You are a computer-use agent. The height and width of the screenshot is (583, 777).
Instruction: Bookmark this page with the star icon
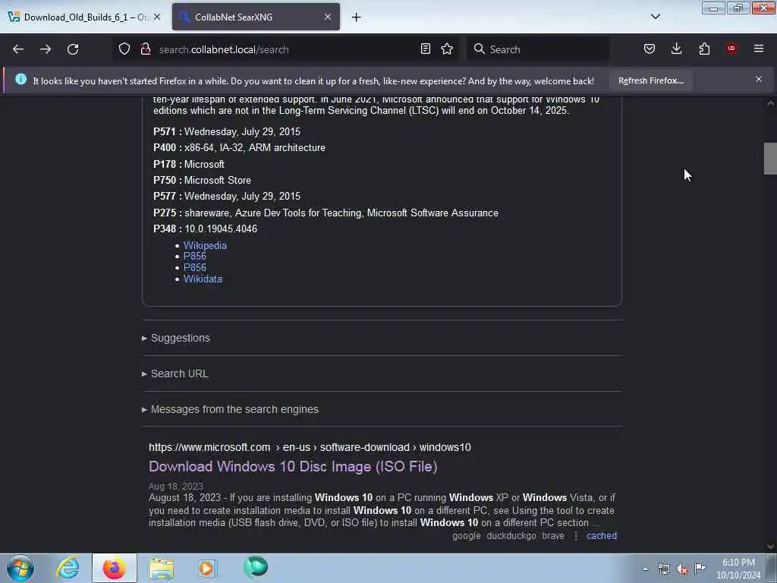(x=447, y=49)
